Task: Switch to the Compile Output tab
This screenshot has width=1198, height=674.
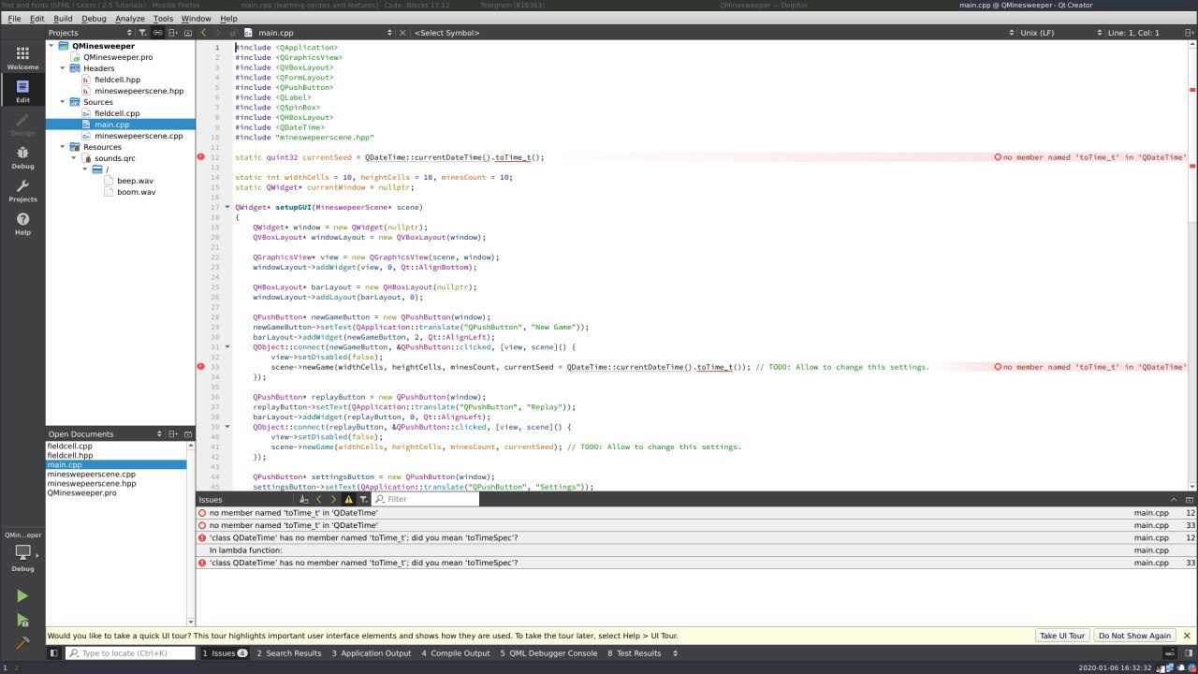Action: click(455, 653)
